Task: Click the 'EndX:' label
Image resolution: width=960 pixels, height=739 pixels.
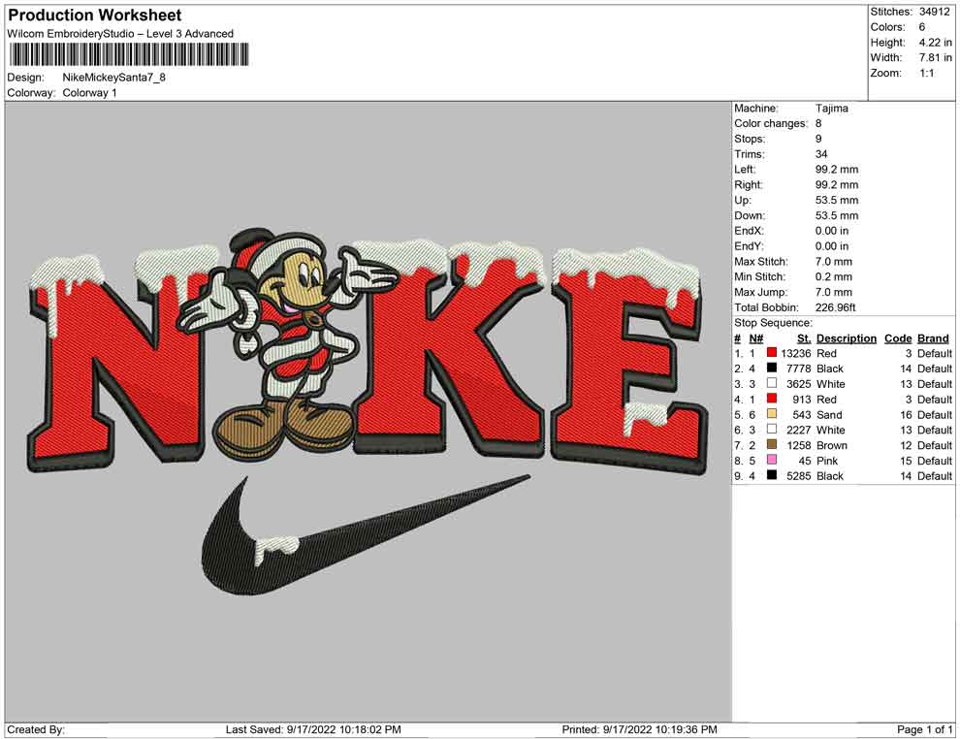Action: point(749,231)
